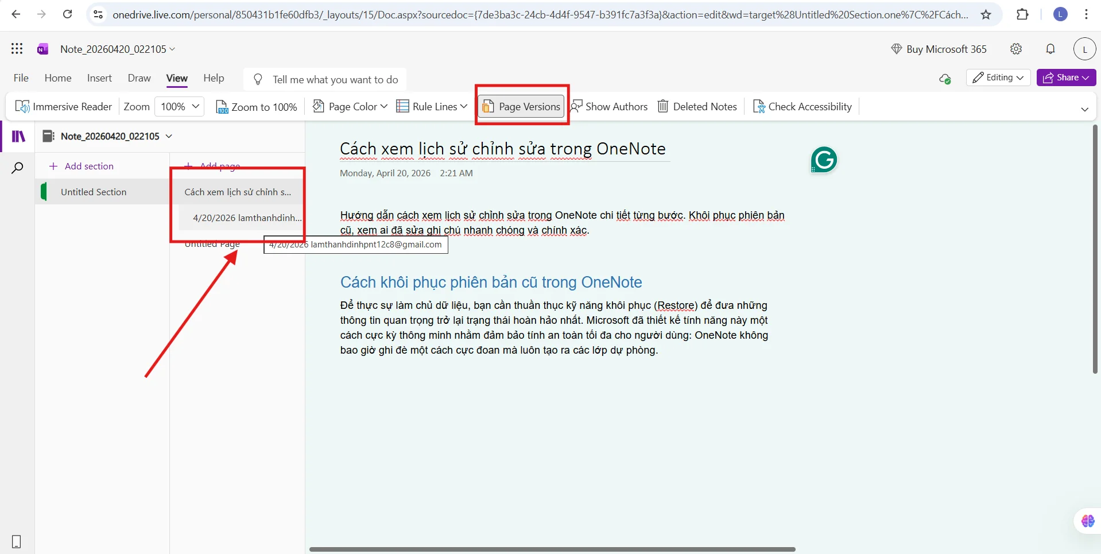Open the Help tab
1101x554 pixels.
point(214,78)
